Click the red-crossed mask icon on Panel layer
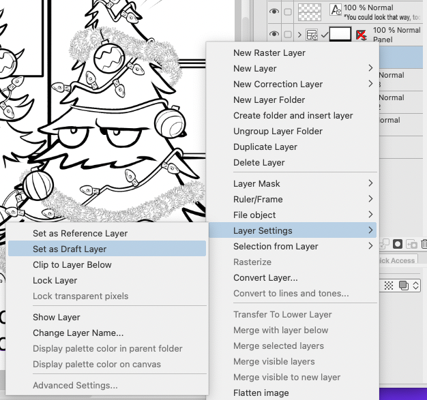Screen dimensions: 427x400 click(362, 34)
